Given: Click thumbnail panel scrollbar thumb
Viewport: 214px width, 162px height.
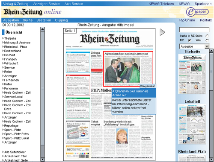Looking at the screenshot, I should tap(211, 72).
